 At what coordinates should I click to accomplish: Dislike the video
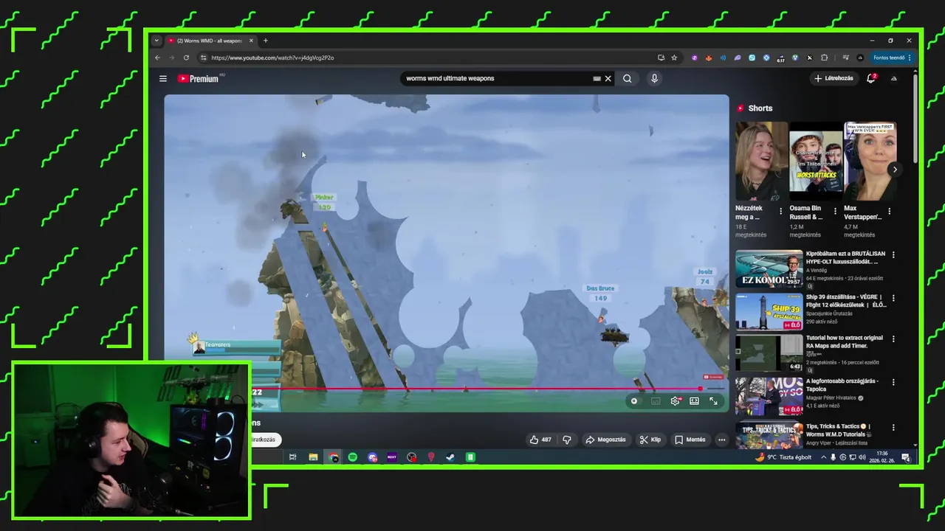[x=566, y=440]
